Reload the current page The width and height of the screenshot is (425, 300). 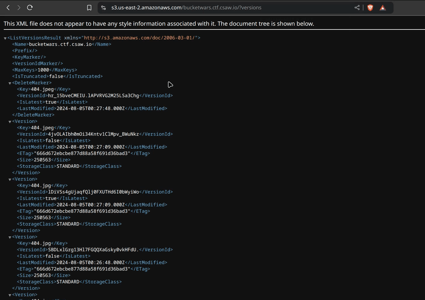[x=30, y=8]
